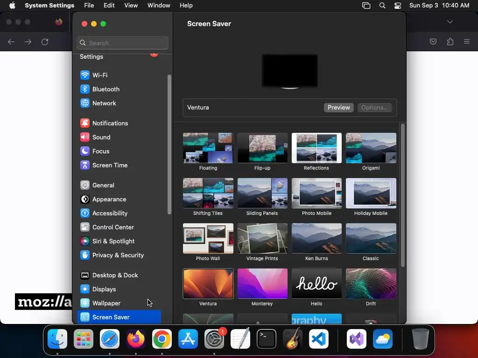The width and height of the screenshot is (478, 358).
Task: Open the Trash in the Dock
Action: (421, 339)
